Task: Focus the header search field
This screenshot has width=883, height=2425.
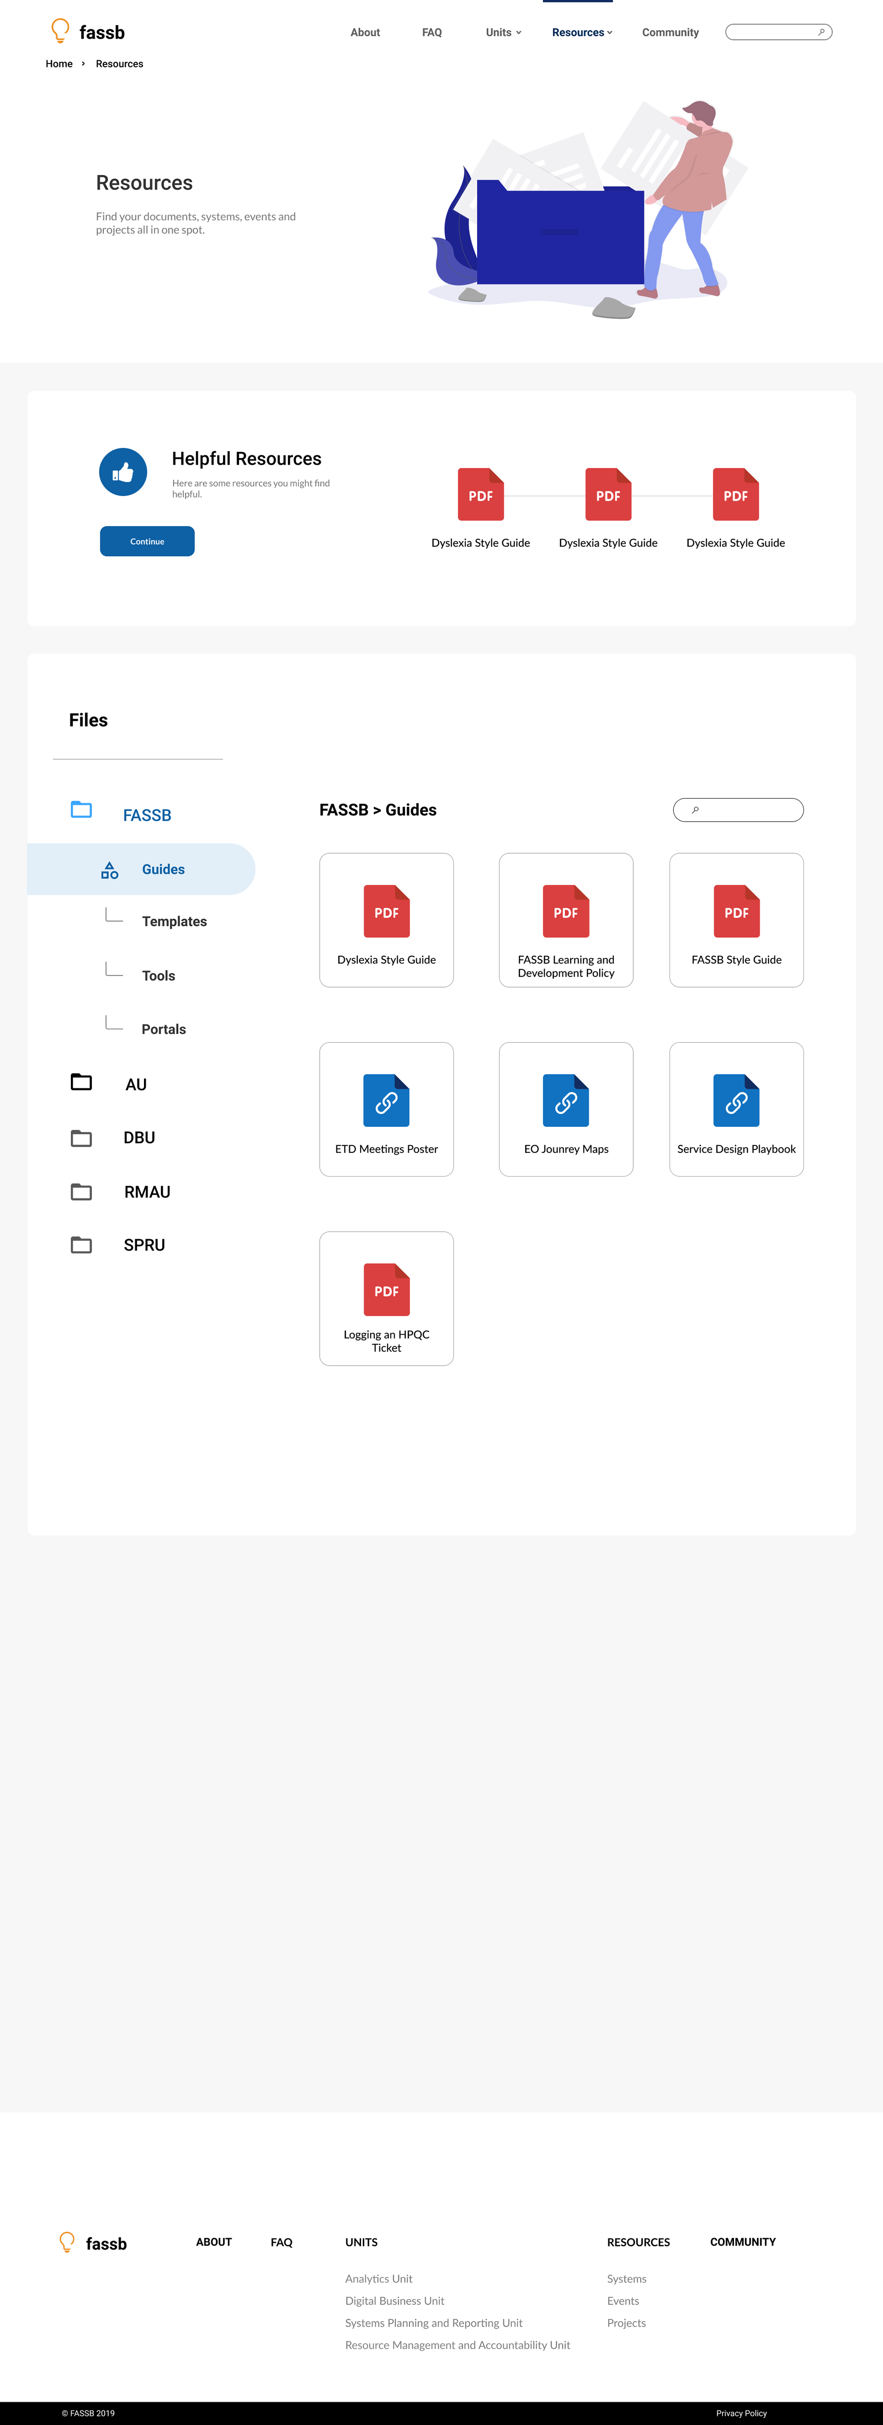Action: click(779, 32)
